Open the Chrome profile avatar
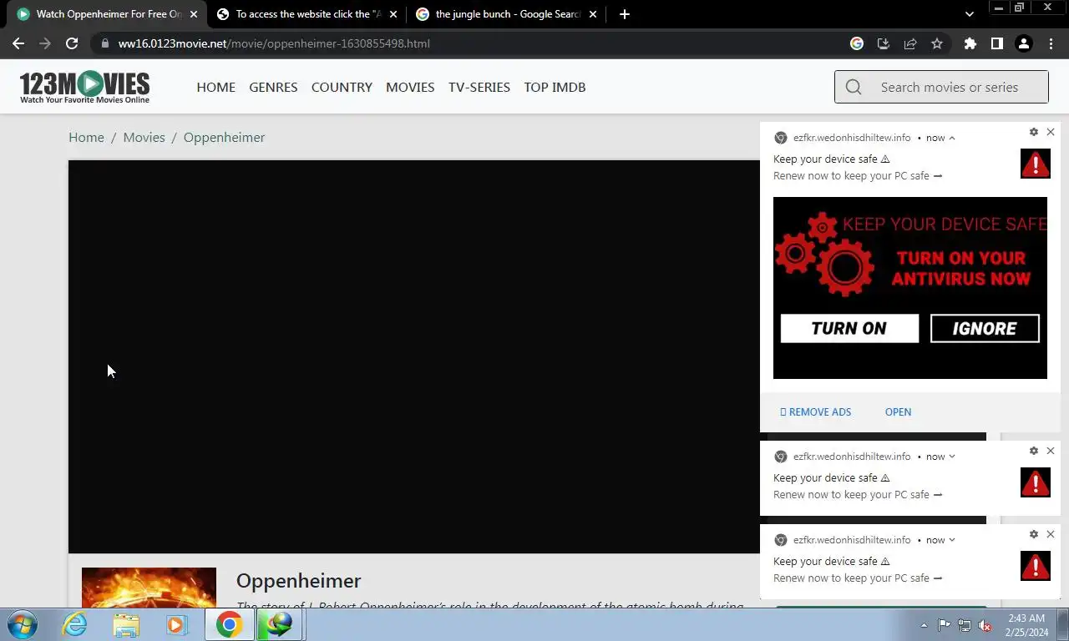 pyautogui.click(x=1024, y=43)
